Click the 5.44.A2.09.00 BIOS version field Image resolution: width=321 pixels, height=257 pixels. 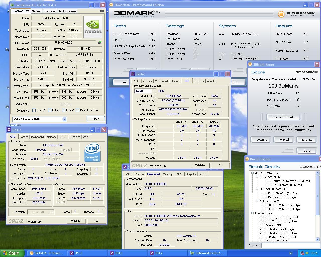click(64, 43)
